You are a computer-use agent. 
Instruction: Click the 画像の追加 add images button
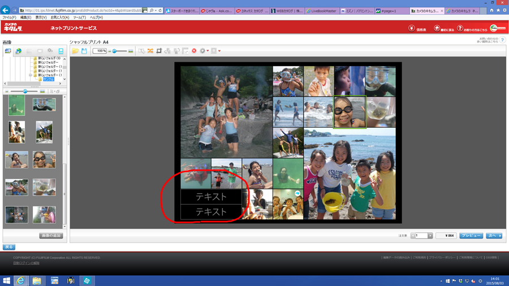pyautogui.click(x=51, y=236)
